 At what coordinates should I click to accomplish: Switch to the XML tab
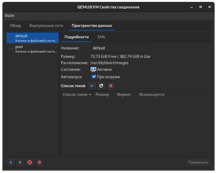(x=101, y=37)
